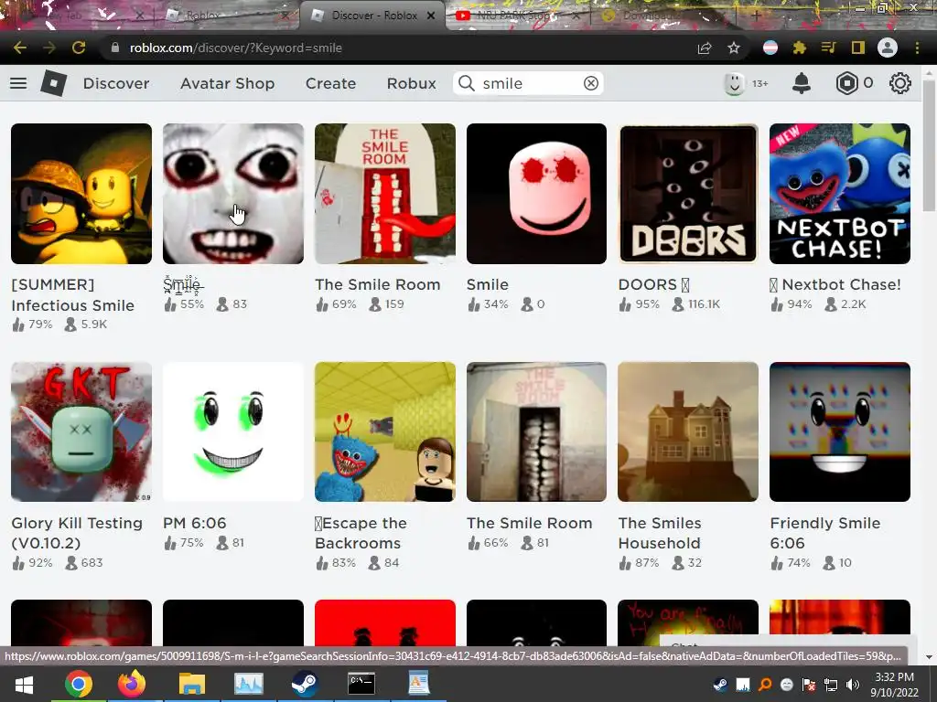Open [SUMMER] Infectious Smile game title
The width and height of the screenshot is (937, 702).
coord(73,295)
